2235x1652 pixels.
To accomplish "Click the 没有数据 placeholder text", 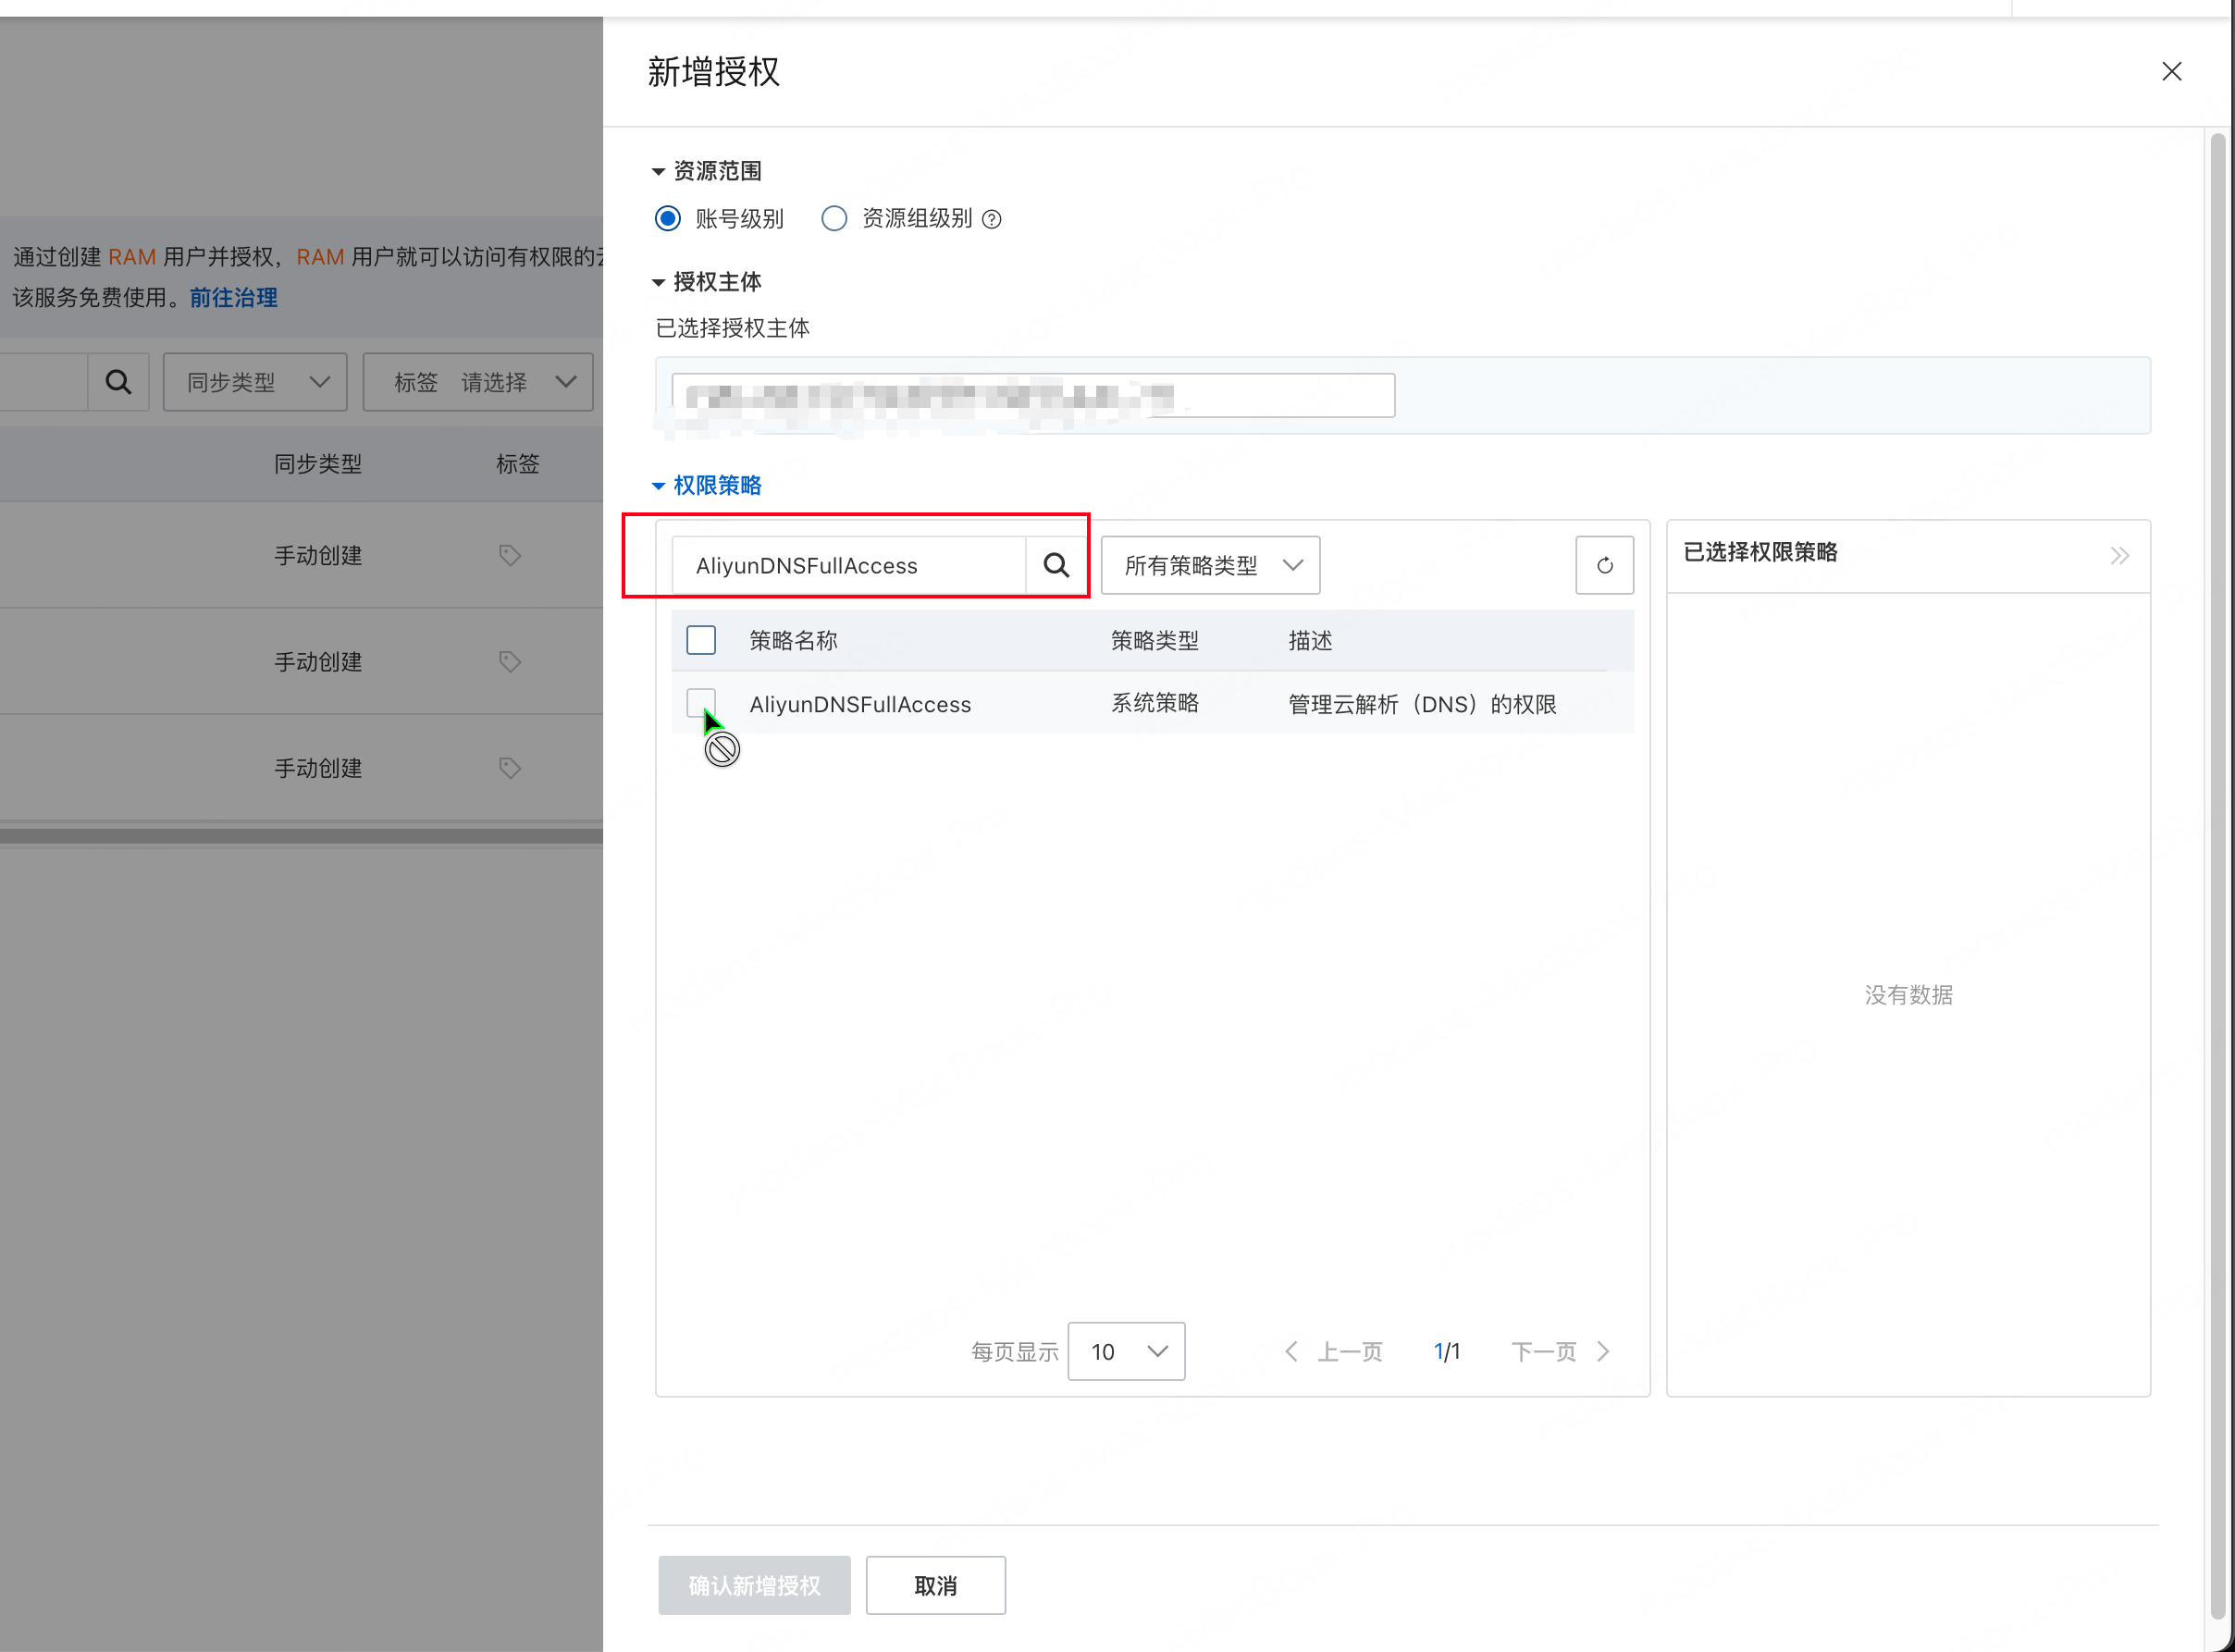I will click(x=1908, y=994).
